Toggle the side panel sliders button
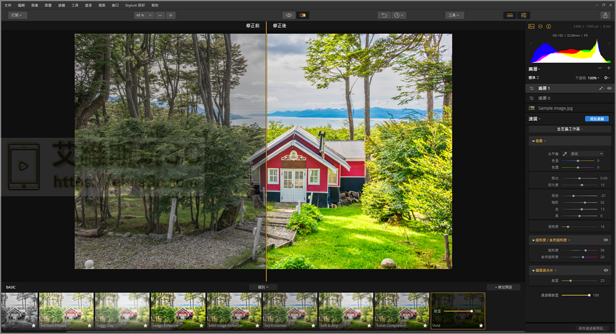616x334 pixels. click(524, 15)
